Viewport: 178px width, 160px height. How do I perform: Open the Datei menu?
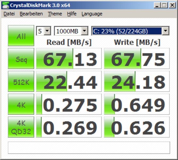9,14
